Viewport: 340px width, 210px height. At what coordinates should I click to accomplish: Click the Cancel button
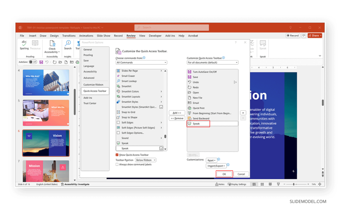tap(241, 174)
